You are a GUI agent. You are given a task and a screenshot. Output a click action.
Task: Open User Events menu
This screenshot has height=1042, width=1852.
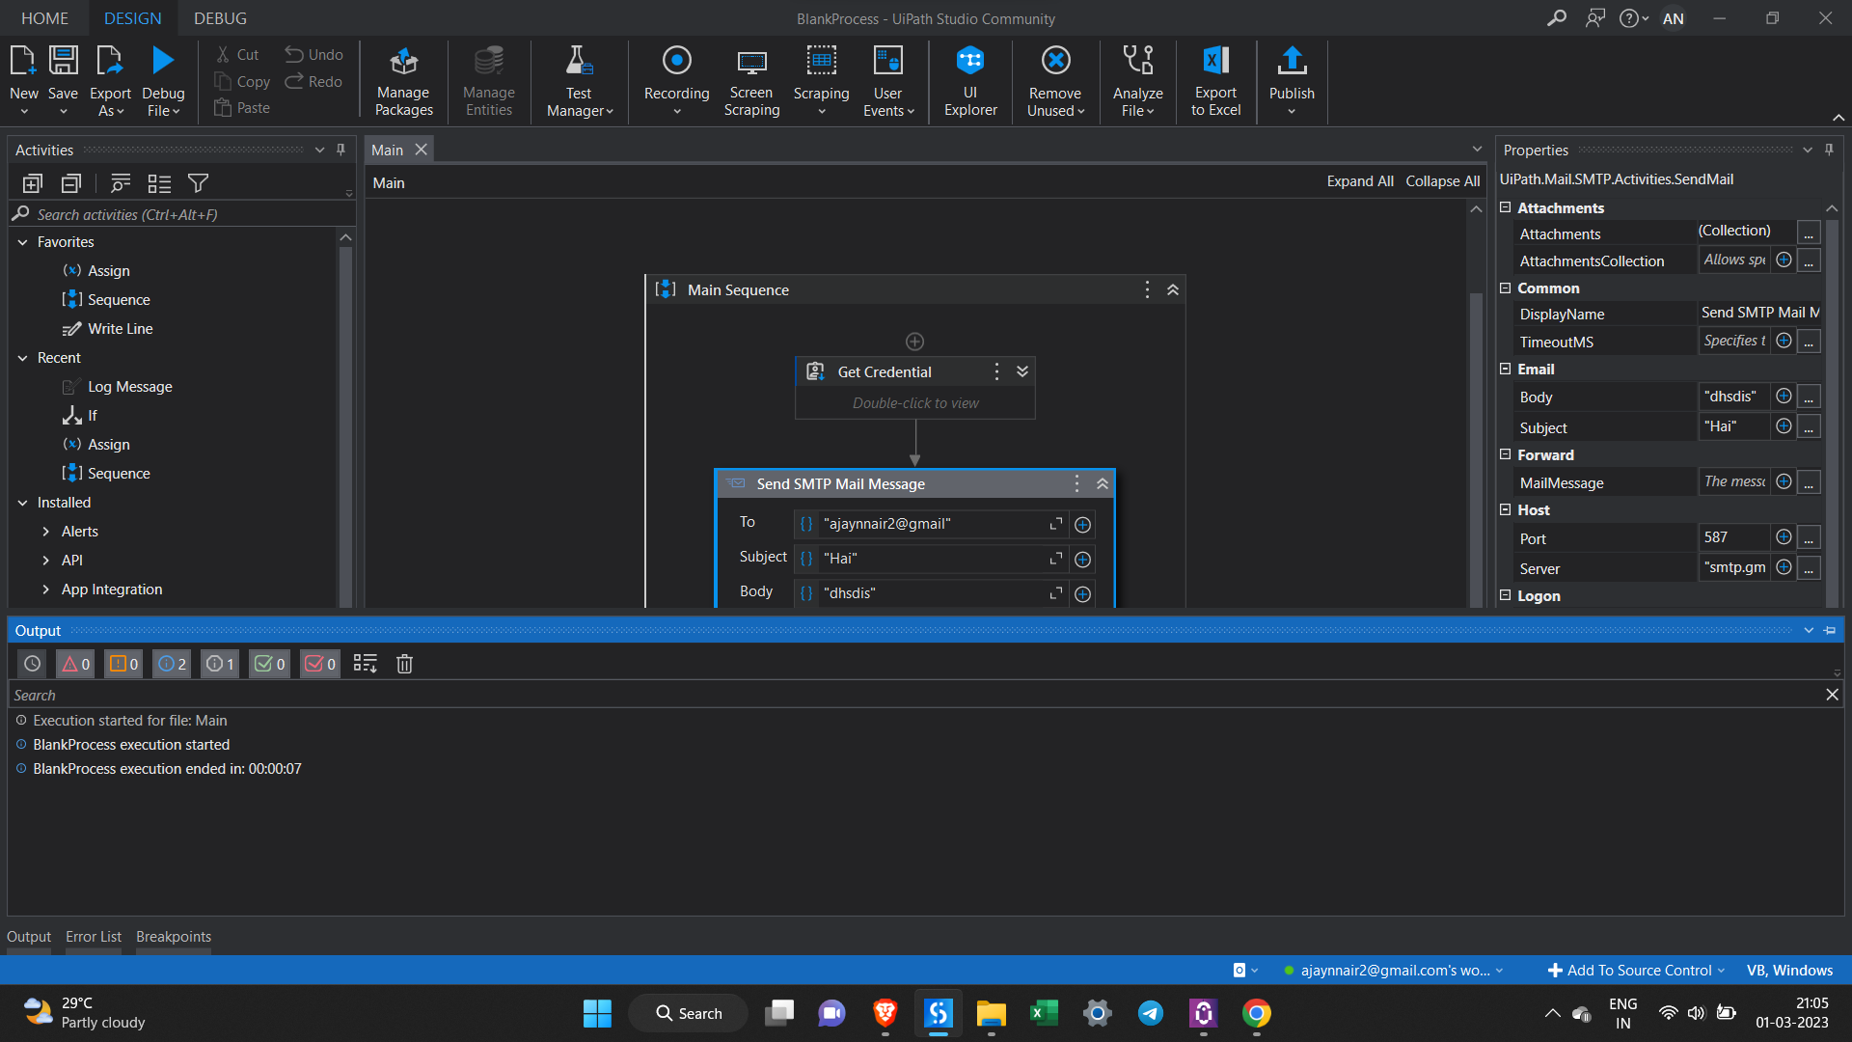pyautogui.click(x=887, y=81)
